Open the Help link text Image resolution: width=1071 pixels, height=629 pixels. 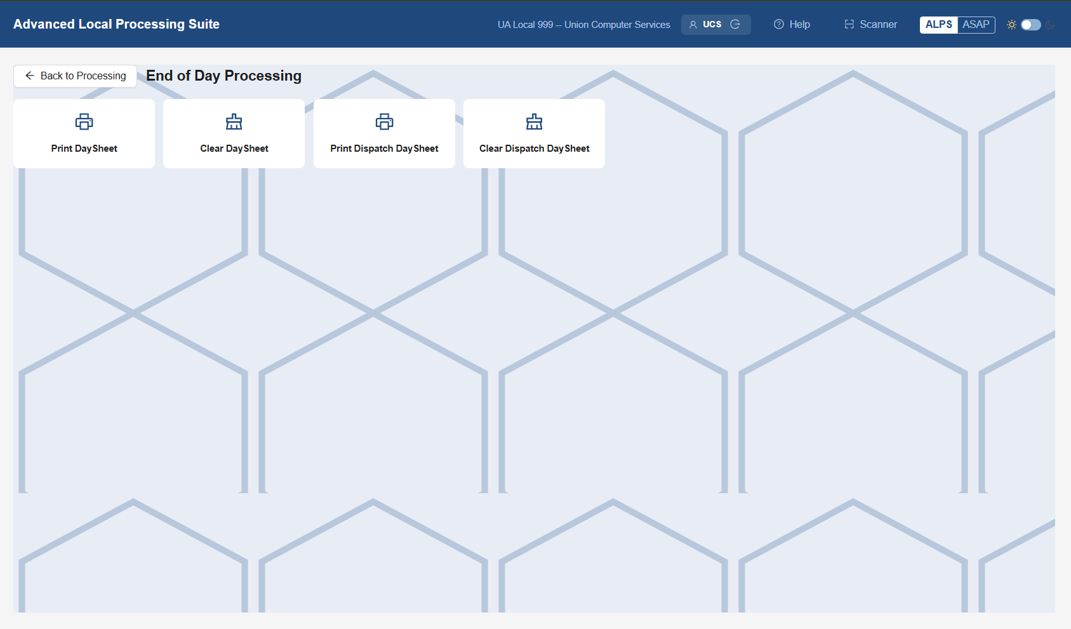pyautogui.click(x=800, y=24)
